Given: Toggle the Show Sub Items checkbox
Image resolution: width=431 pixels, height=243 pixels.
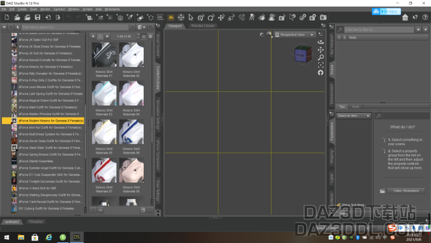Looking at the screenshot, I should [x=339, y=205].
